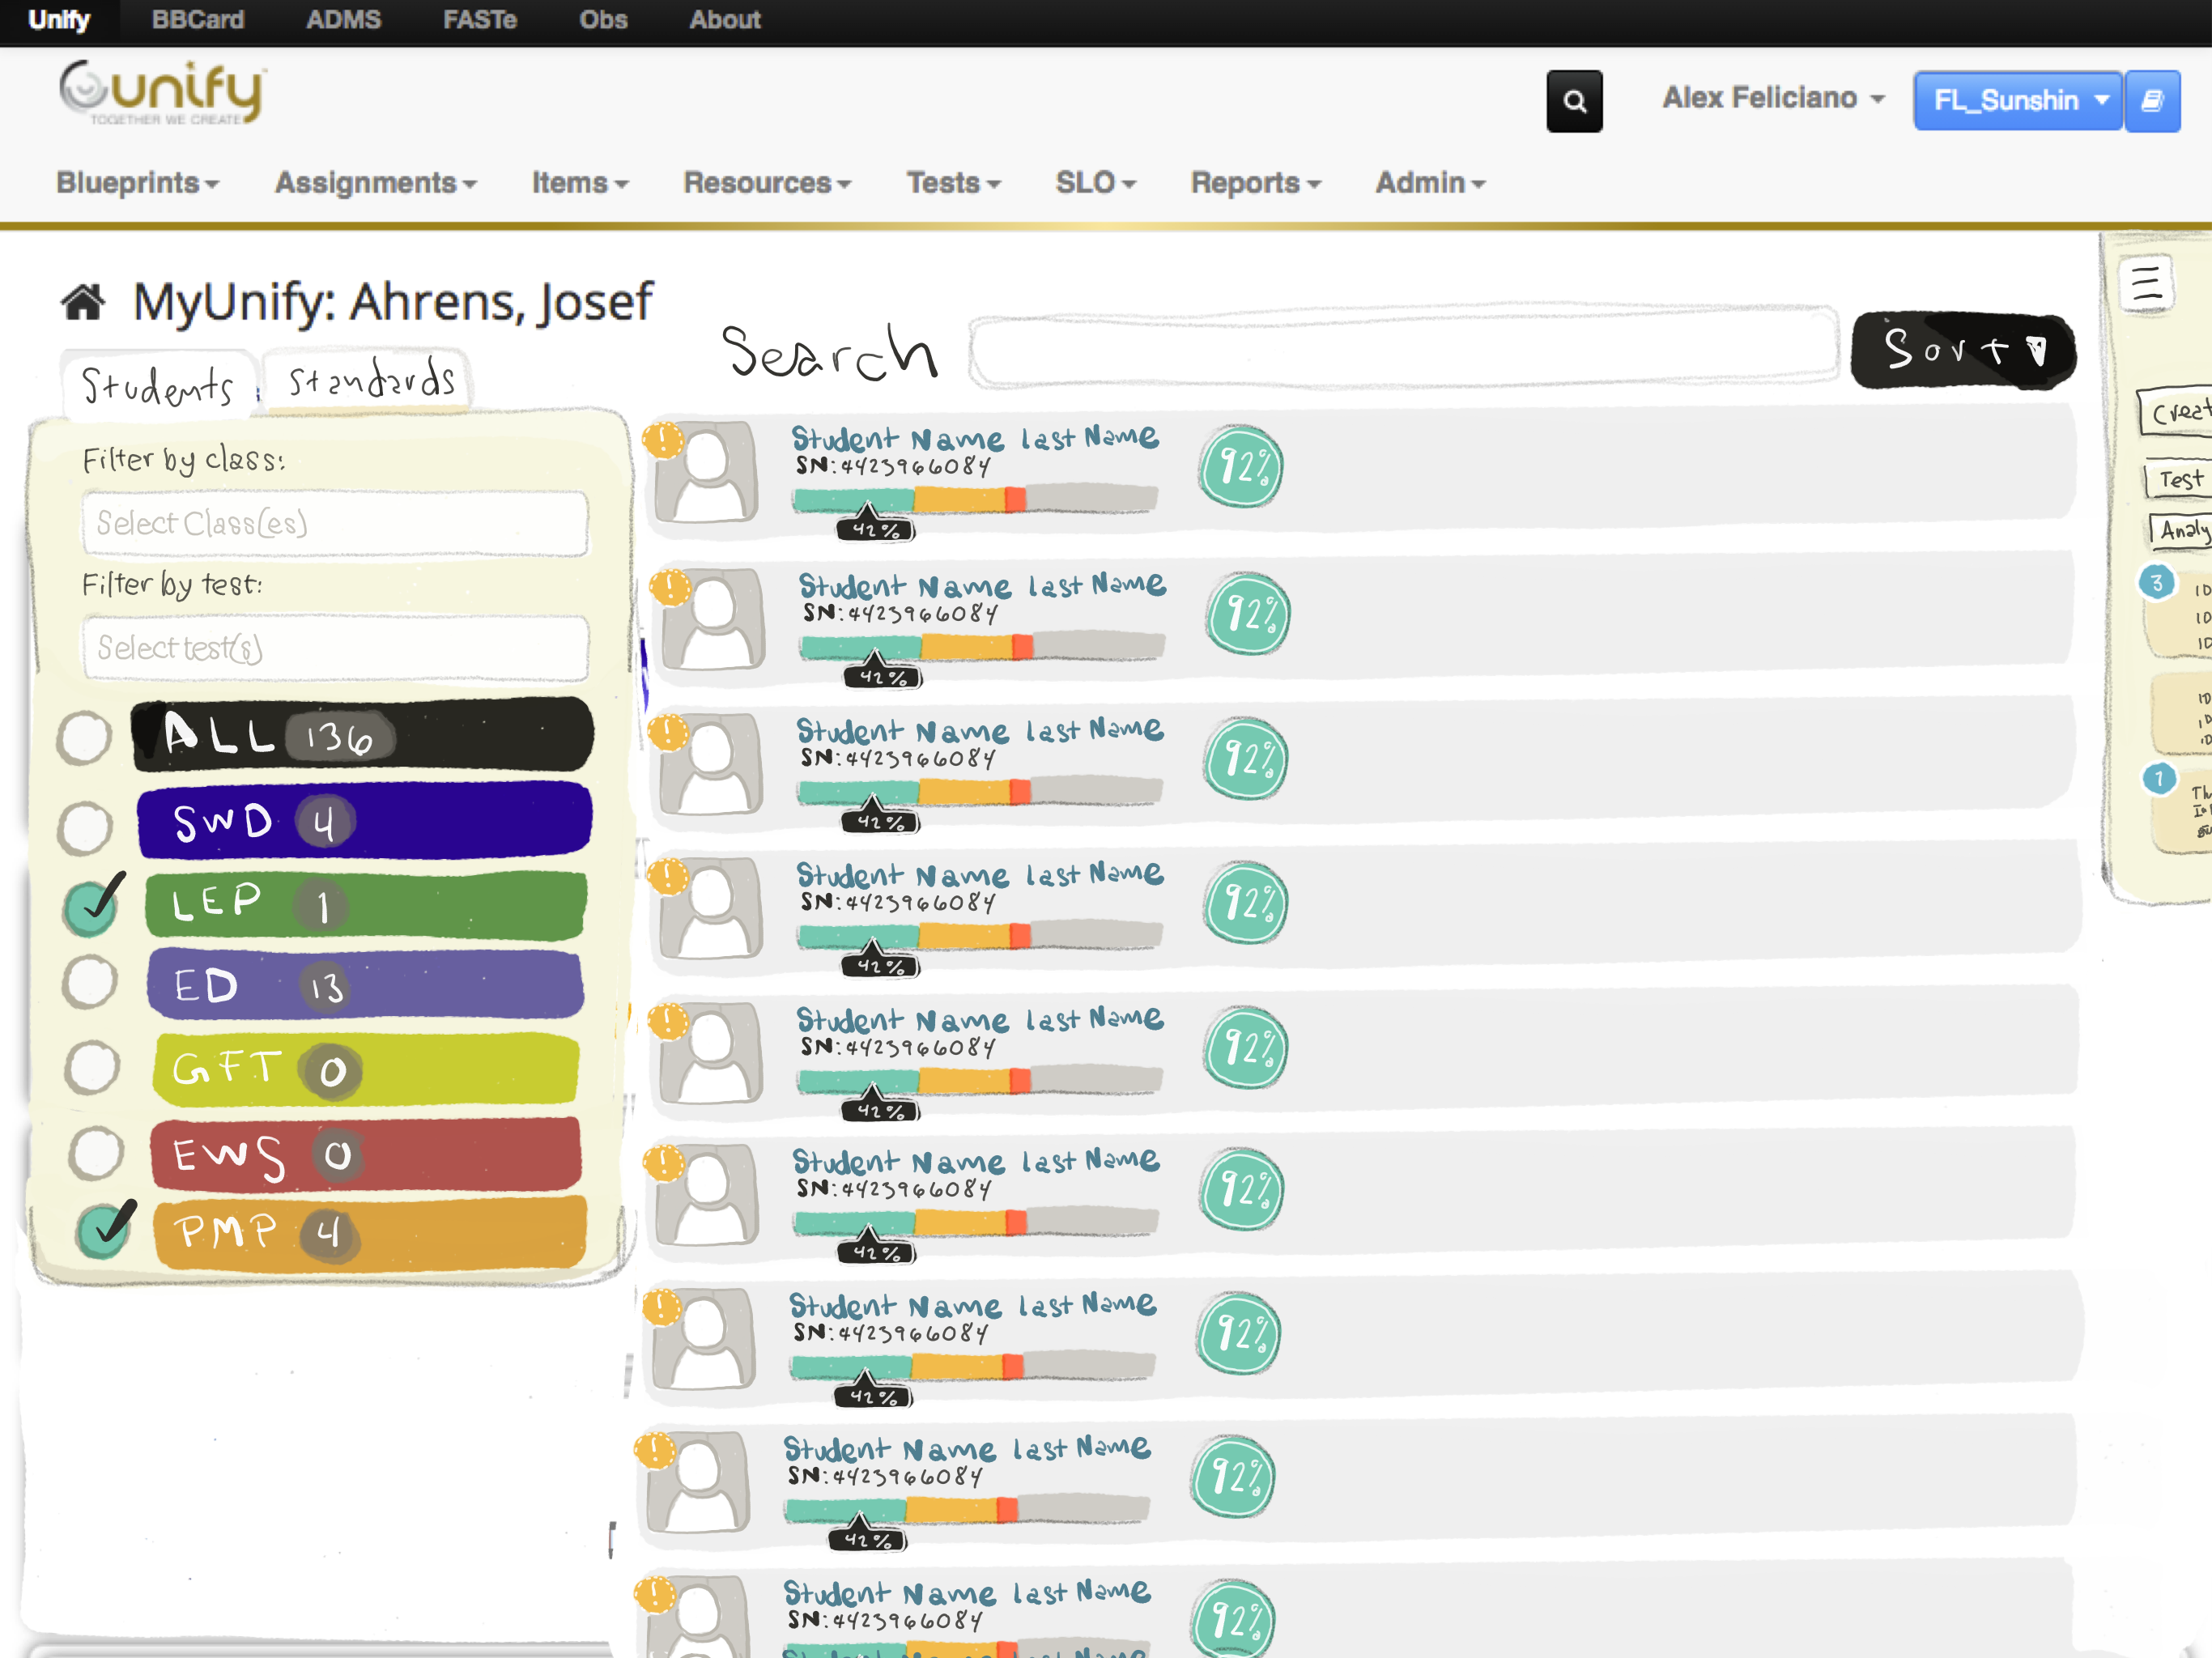Click the Test button in right panel

2178,480
